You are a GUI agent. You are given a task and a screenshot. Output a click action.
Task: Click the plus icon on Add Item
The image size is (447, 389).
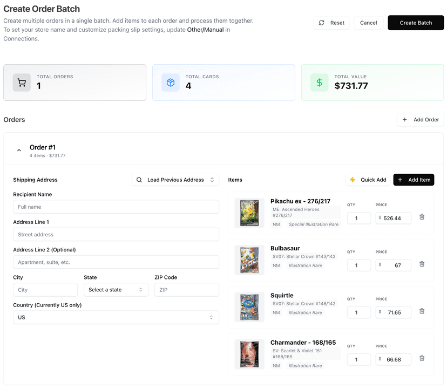(x=401, y=180)
